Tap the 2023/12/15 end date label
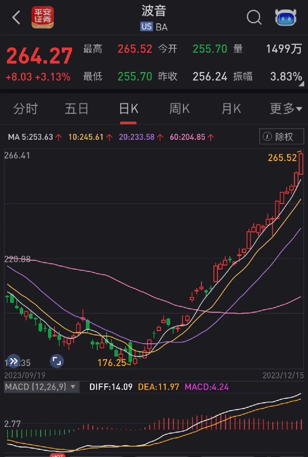Screen dimensions: 308x457 tap(284, 375)
